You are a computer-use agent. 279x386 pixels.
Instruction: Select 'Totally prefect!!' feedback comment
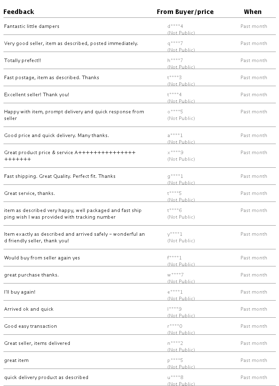pyautogui.click(x=22, y=60)
